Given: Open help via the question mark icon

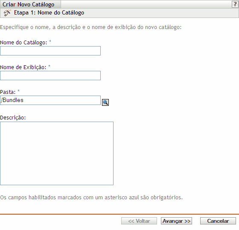Looking at the screenshot, I should point(235,4).
